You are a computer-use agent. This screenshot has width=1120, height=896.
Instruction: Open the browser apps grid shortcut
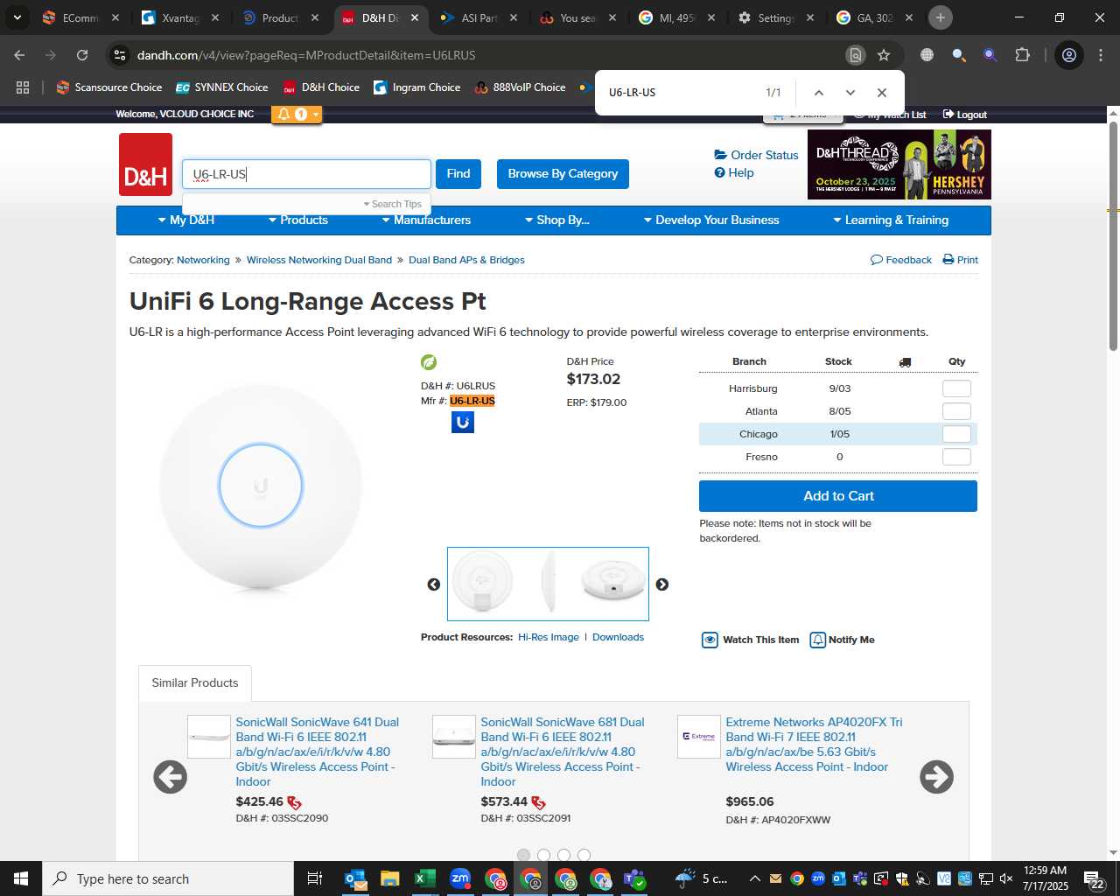[23, 87]
